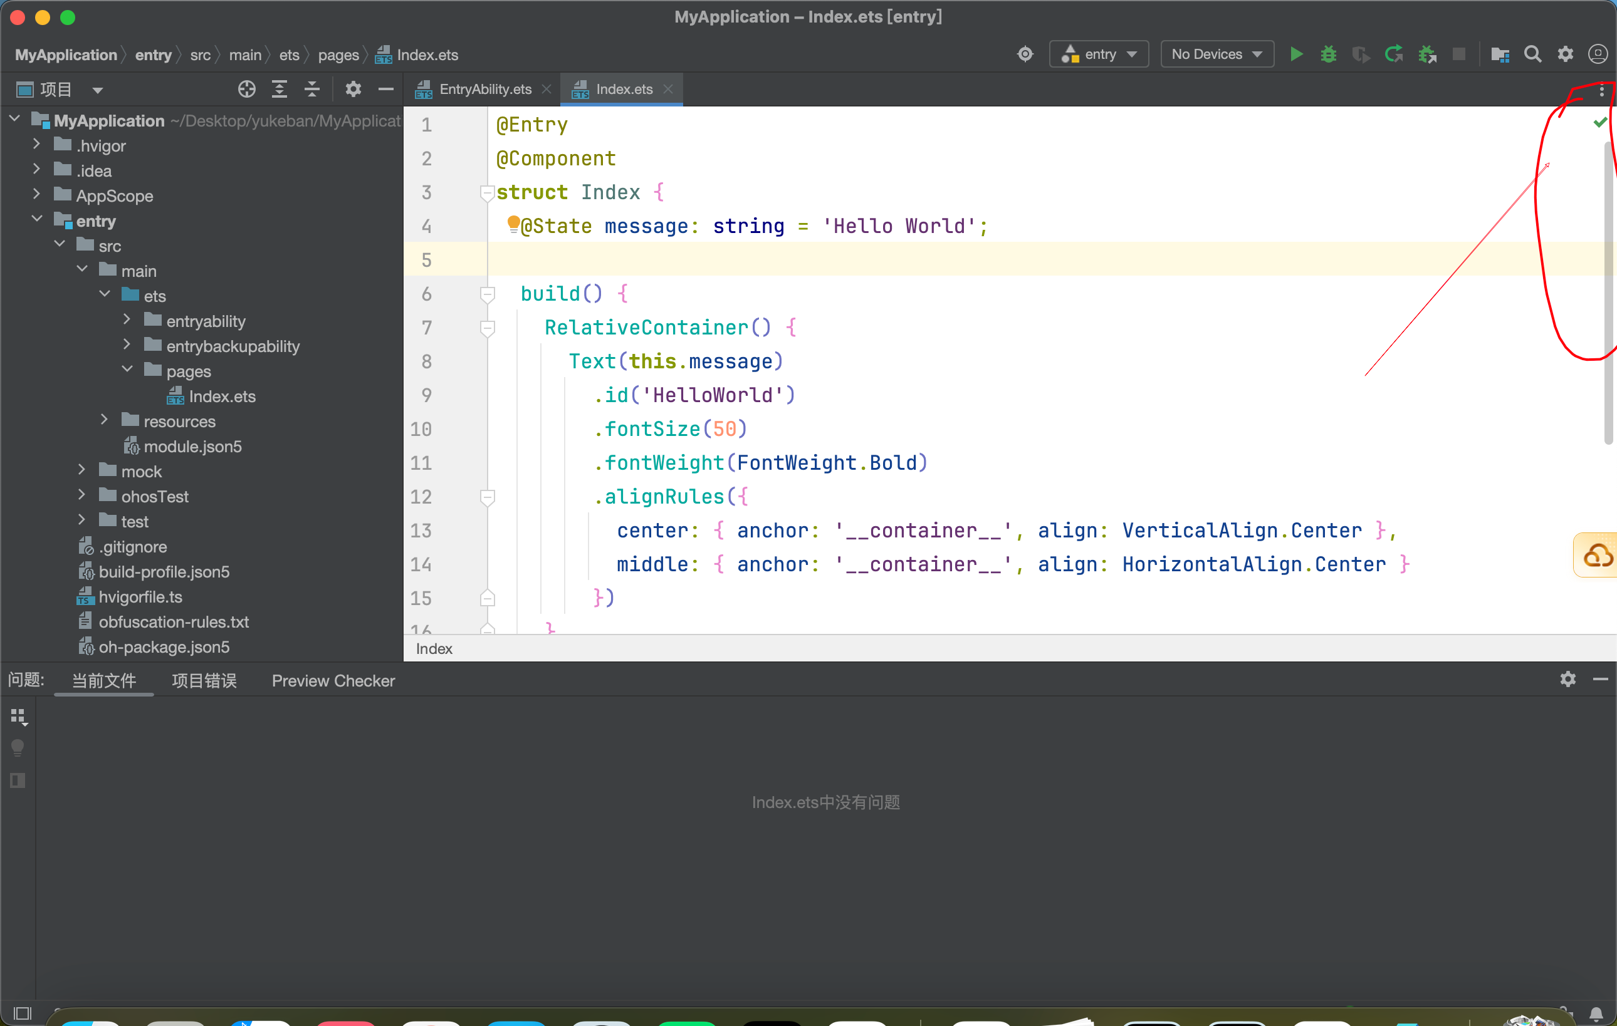Click the intention lightbulb on line 4
This screenshot has width=1617, height=1026.
point(513,224)
